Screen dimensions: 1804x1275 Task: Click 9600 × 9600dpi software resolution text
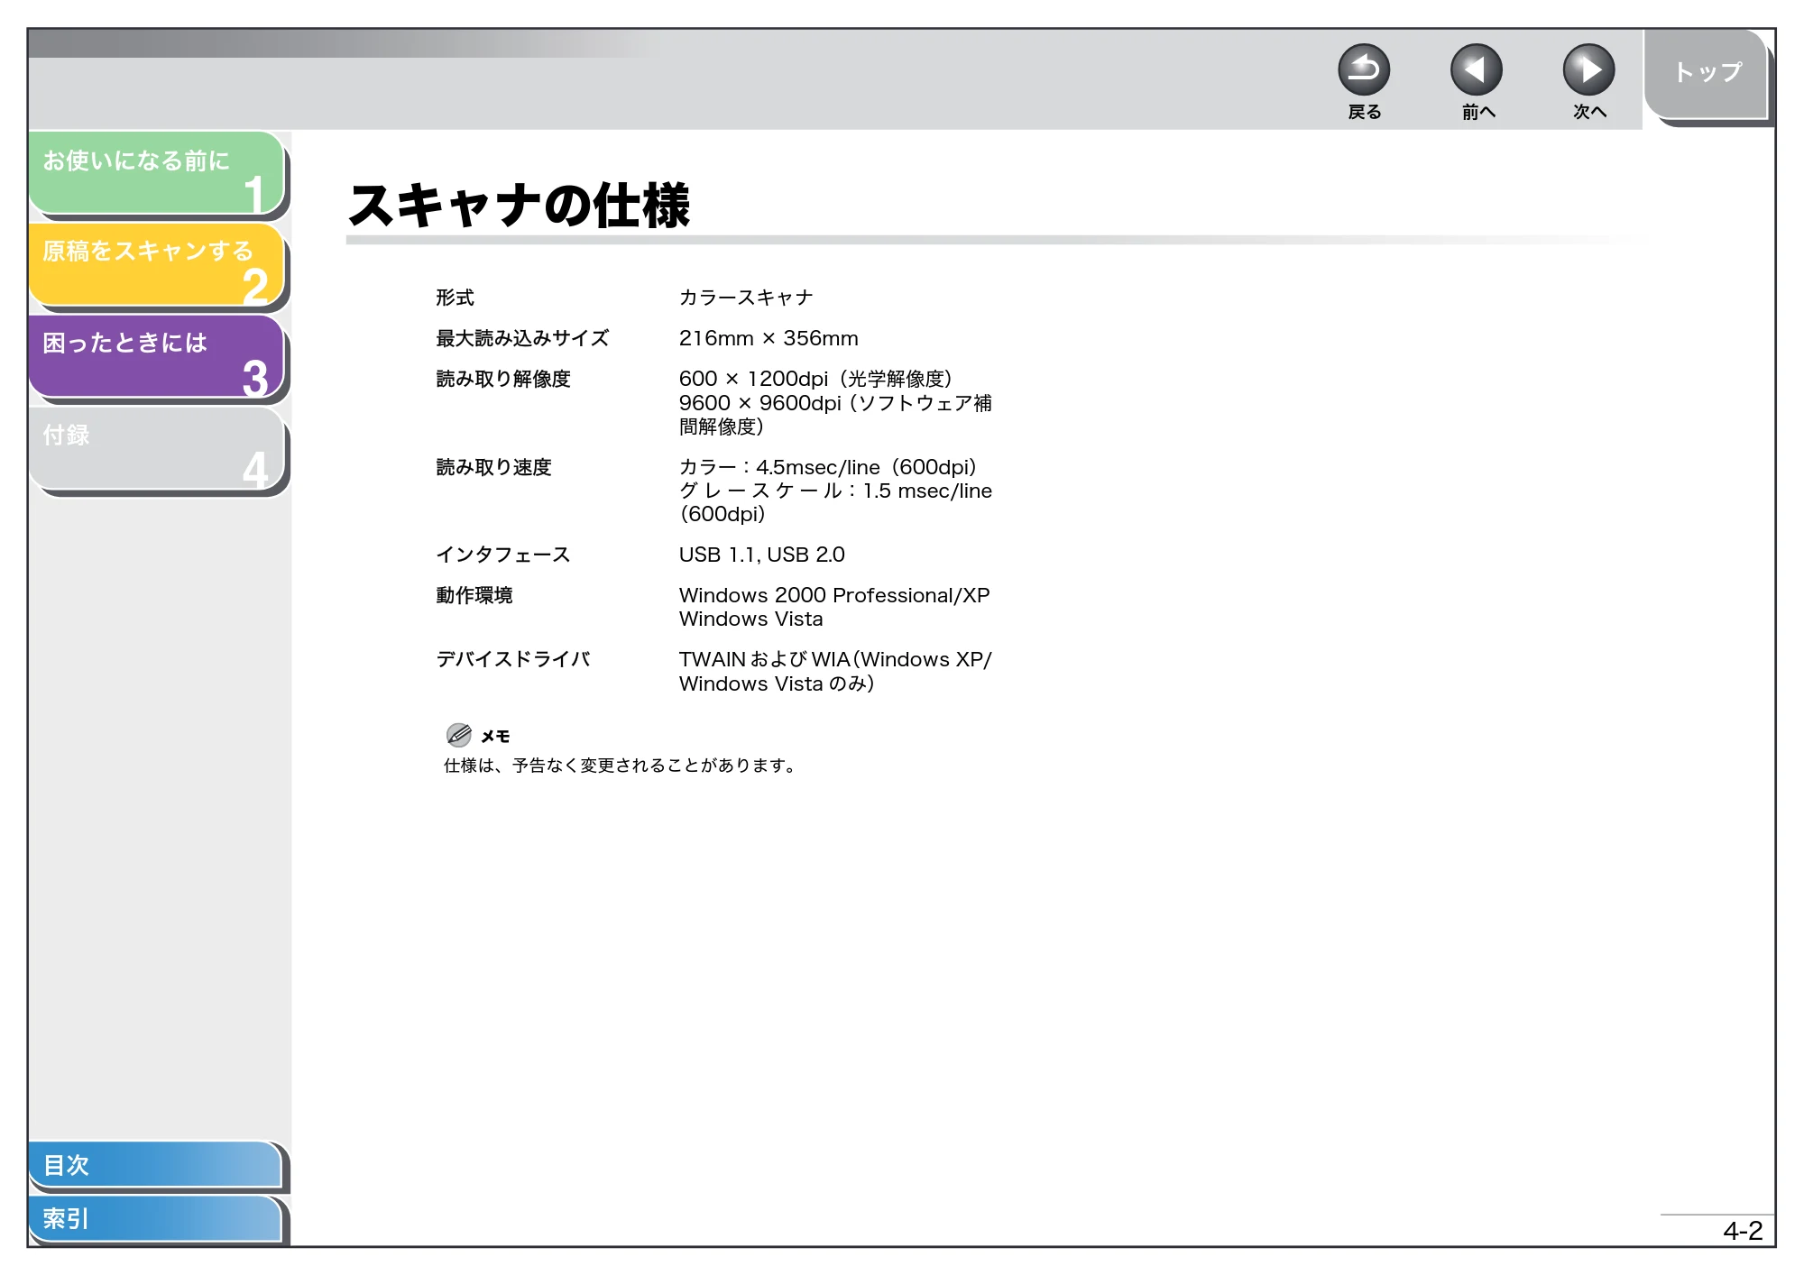coord(835,415)
